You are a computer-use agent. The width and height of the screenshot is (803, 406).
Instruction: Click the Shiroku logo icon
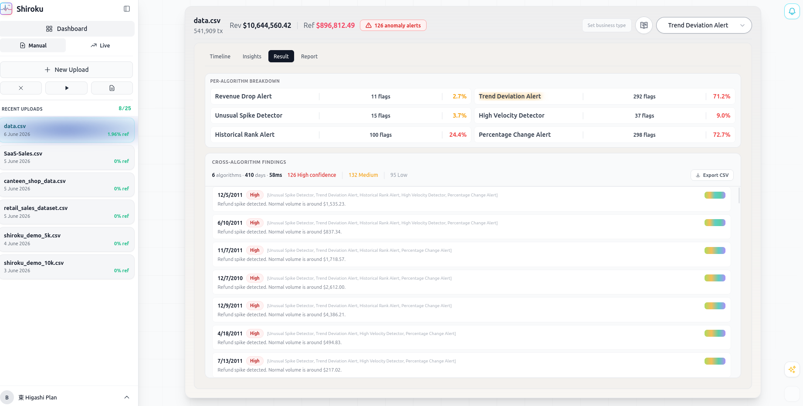coord(6,9)
